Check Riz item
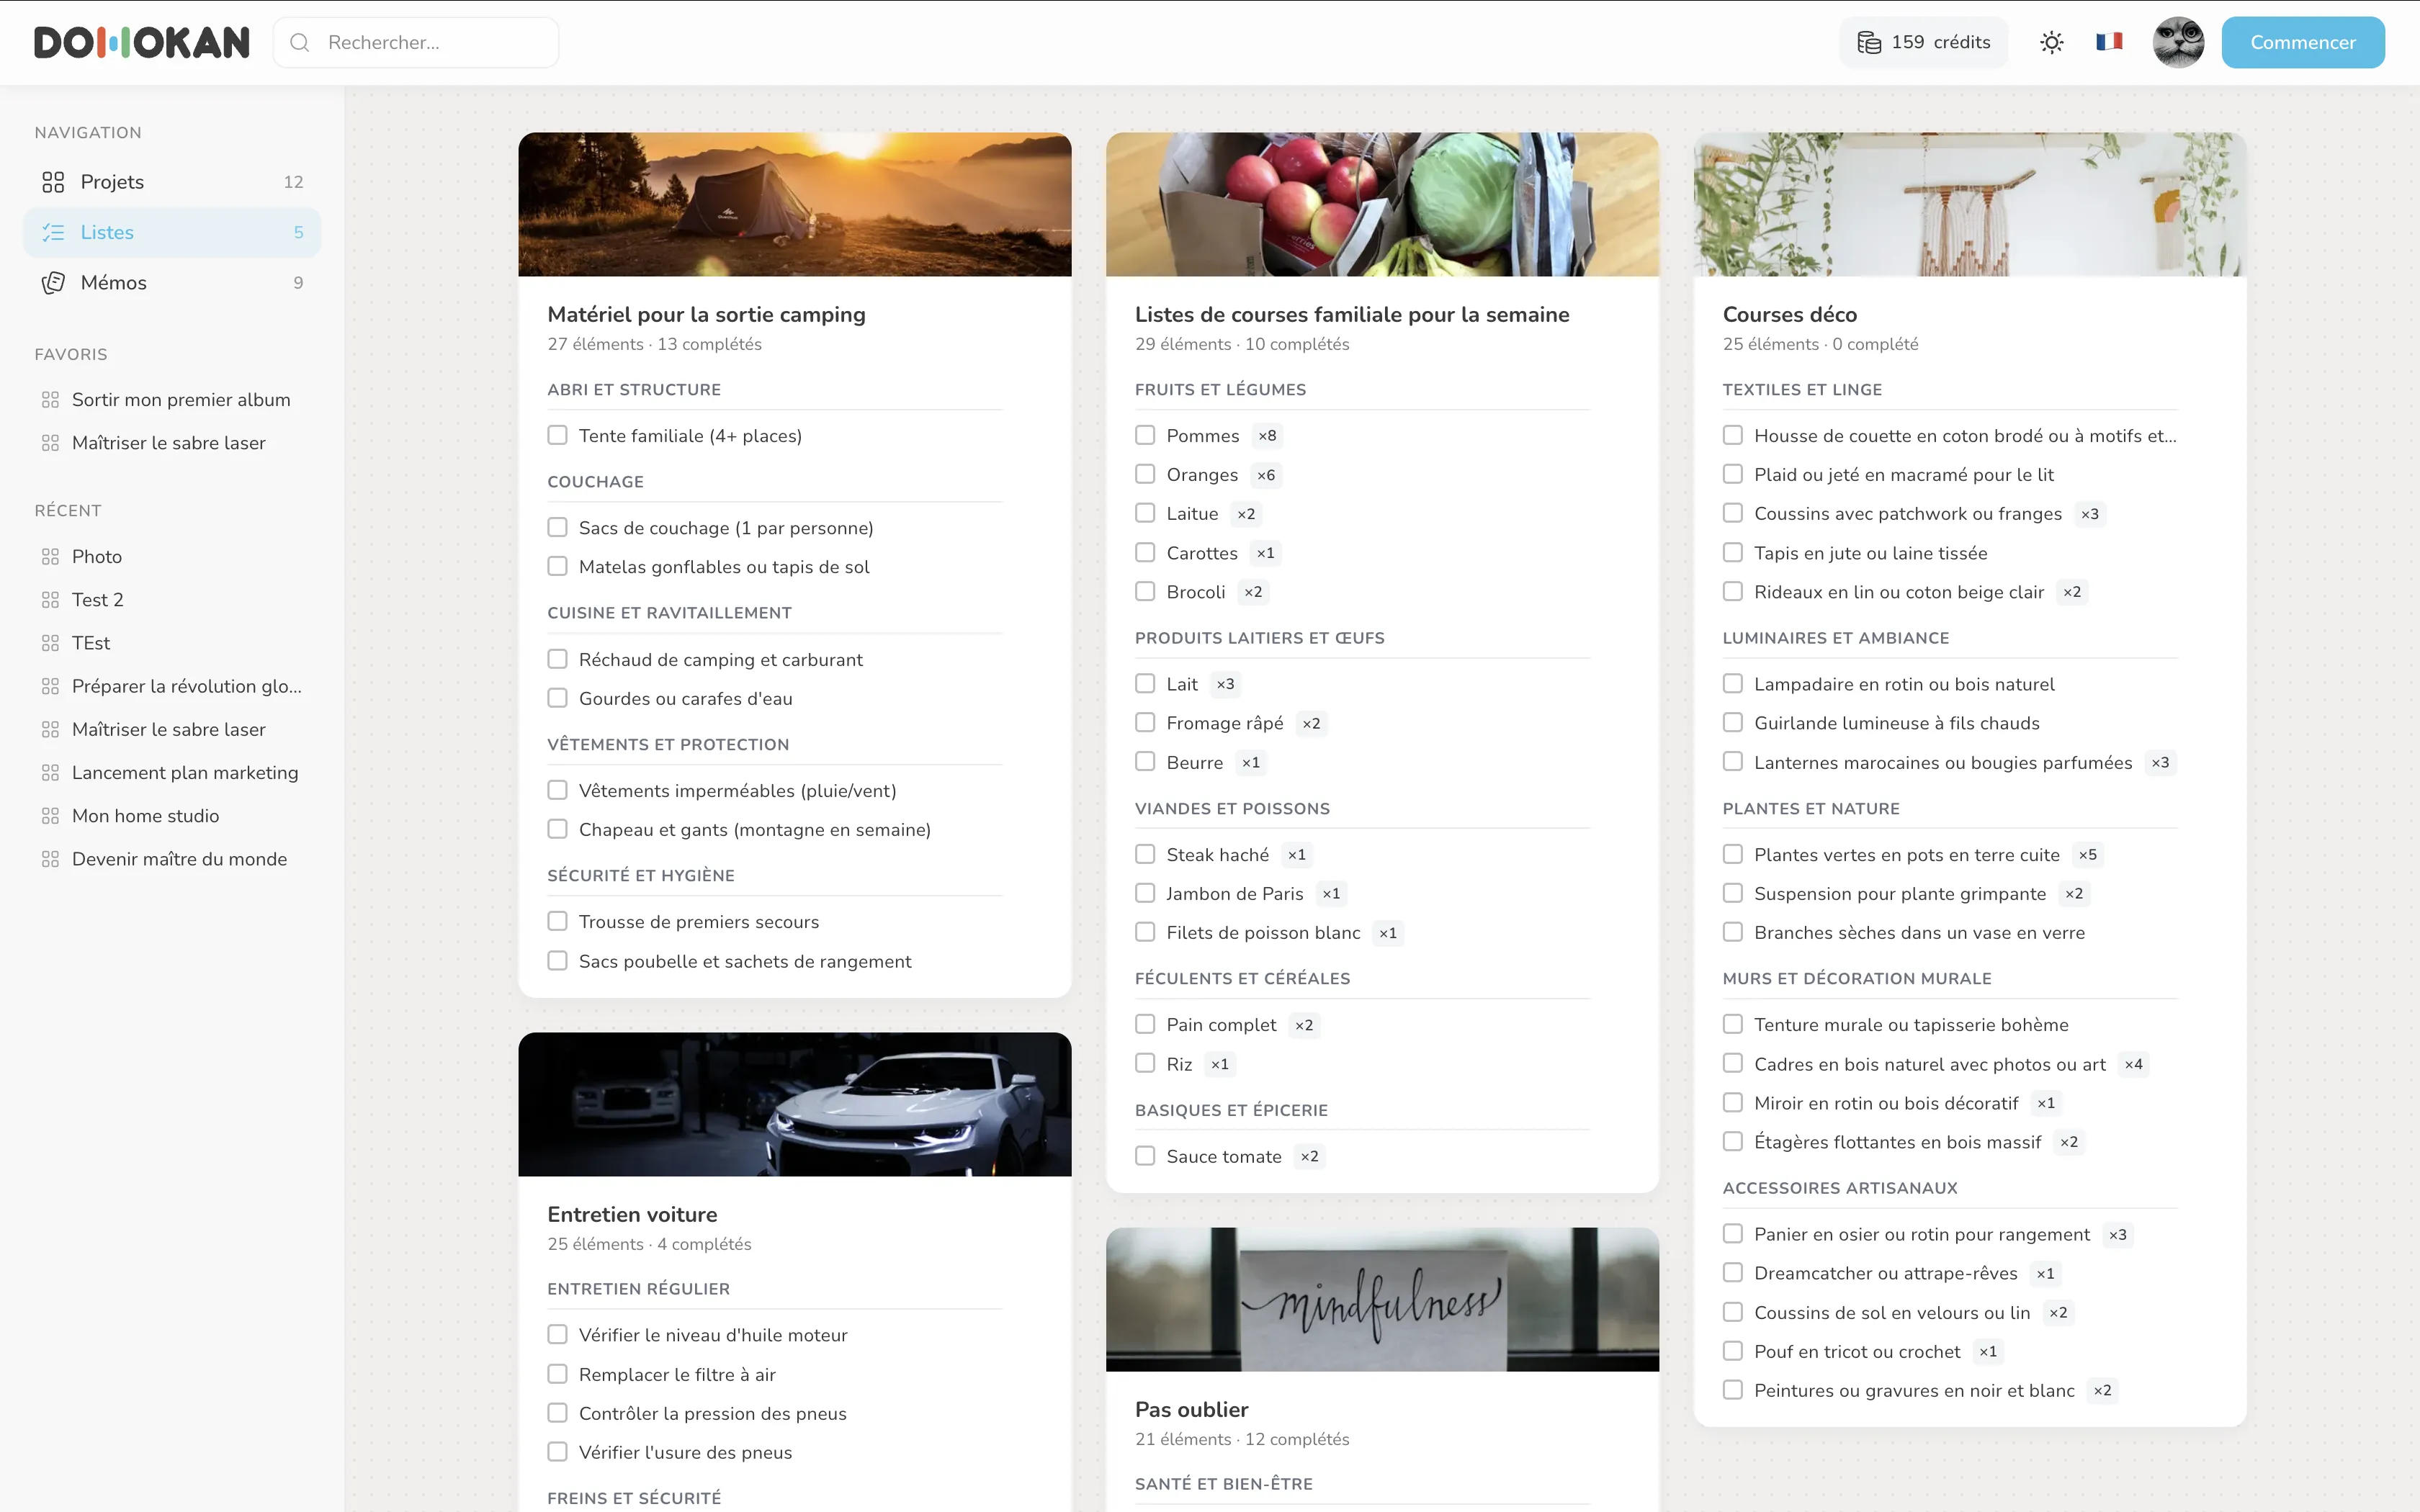Screen dimensions: 2420x1512 [1145, 1063]
